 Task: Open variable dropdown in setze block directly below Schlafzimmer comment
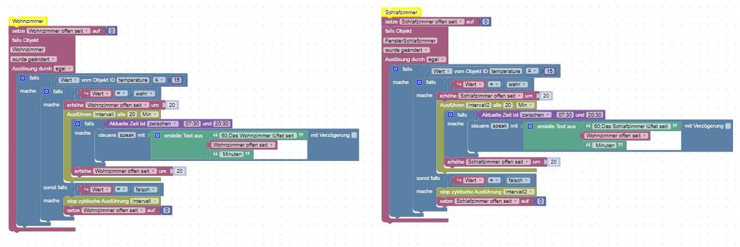(x=432, y=22)
